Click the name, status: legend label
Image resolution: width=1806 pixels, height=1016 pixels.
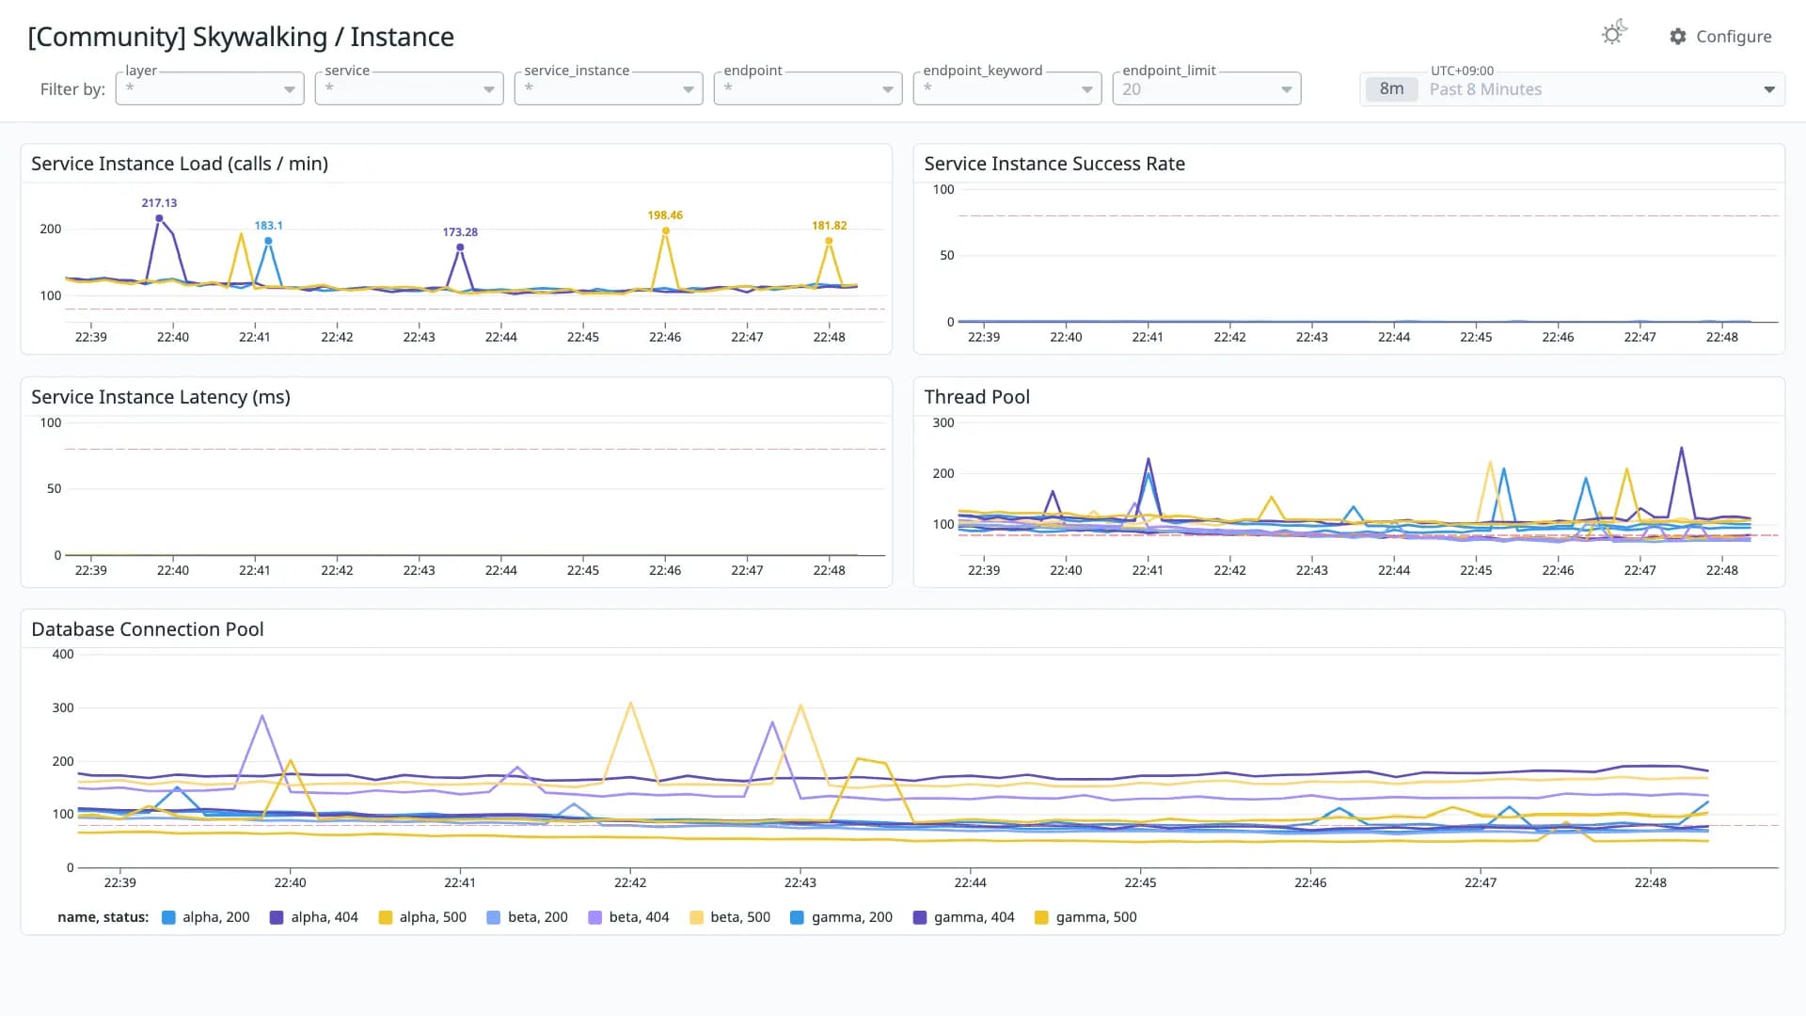pyautogui.click(x=103, y=917)
